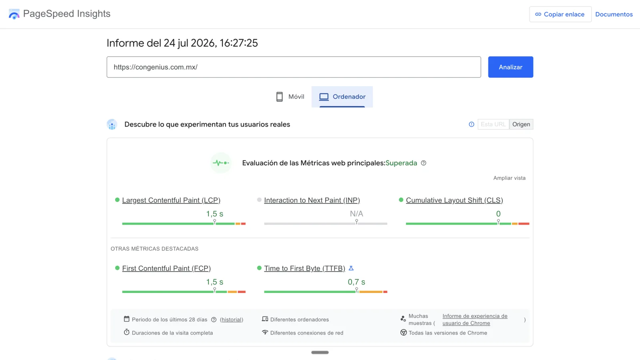Screen dimensions: 640x360
Task: Click Periodo de los últimos 28 días text
Action: [170, 320]
